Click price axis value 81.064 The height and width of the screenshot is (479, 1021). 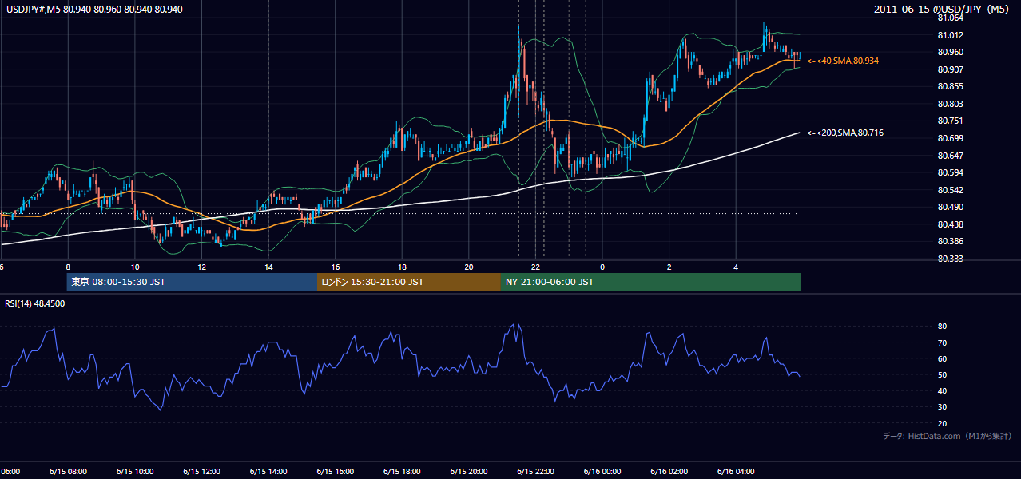click(951, 18)
